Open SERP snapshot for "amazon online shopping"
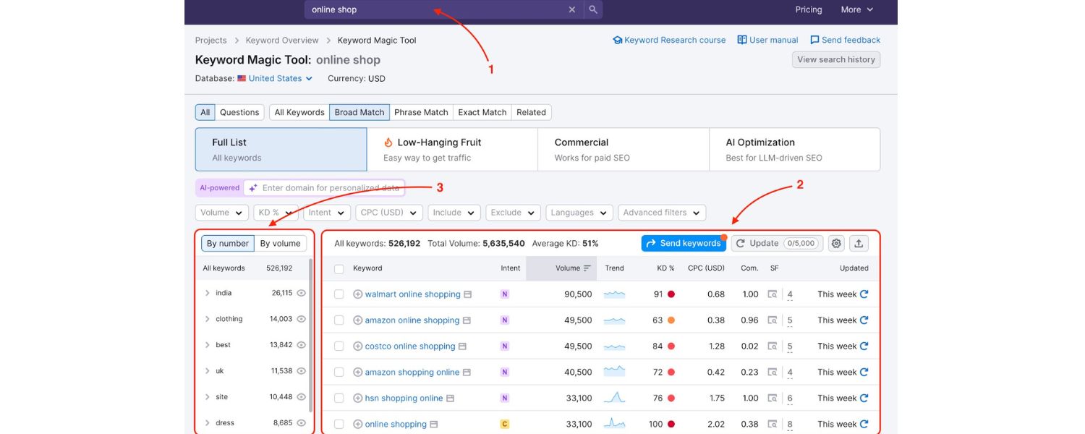The image size is (1085, 434). [x=467, y=320]
